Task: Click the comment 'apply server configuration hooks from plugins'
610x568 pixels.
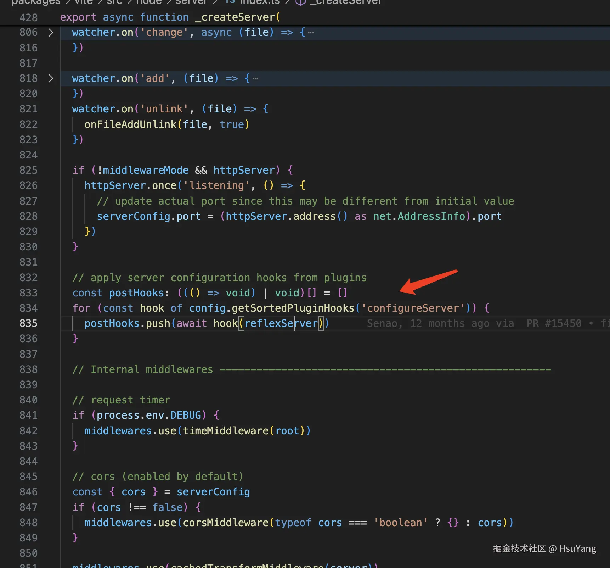Action: [x=219, y=278]
